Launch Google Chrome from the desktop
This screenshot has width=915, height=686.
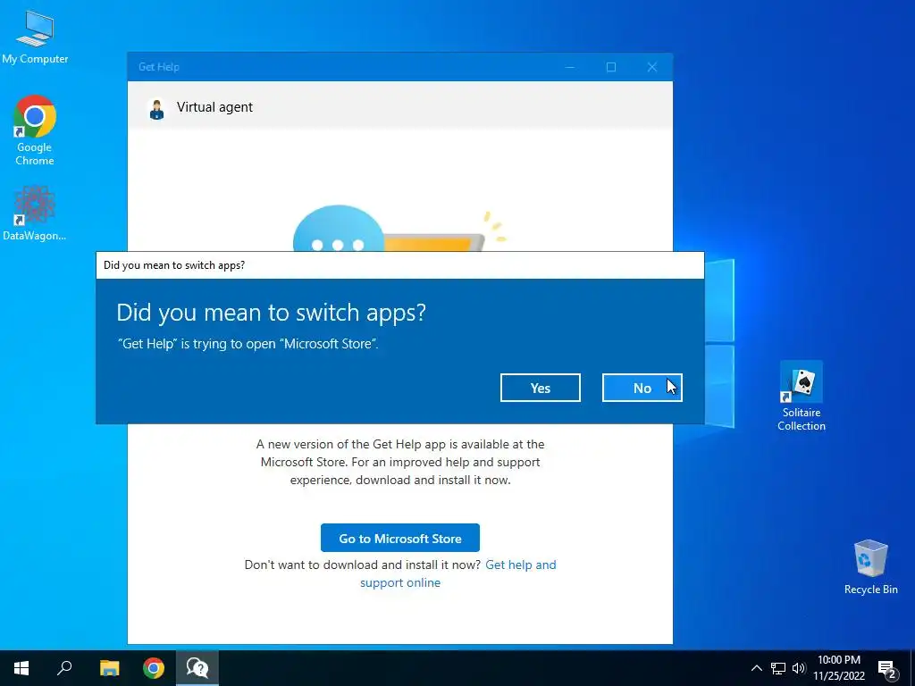pos(35,130)
